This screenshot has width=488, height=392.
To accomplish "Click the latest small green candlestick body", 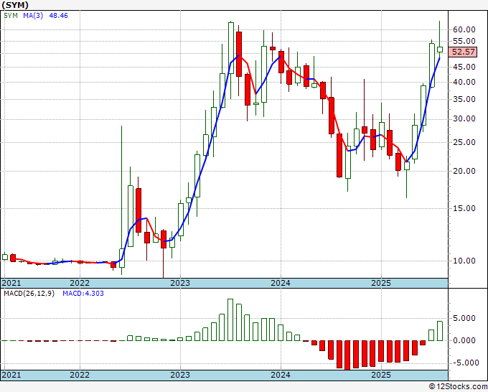I will coord(440,50).
